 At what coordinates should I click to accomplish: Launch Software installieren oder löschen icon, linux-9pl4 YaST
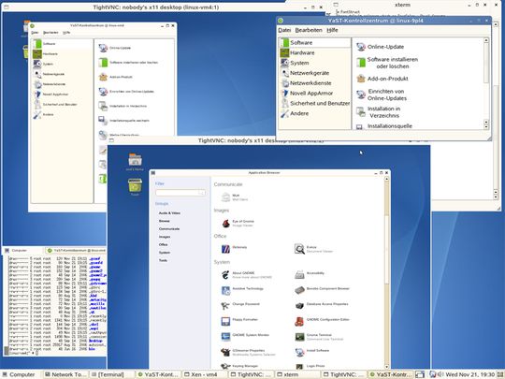tap(361, 63)
